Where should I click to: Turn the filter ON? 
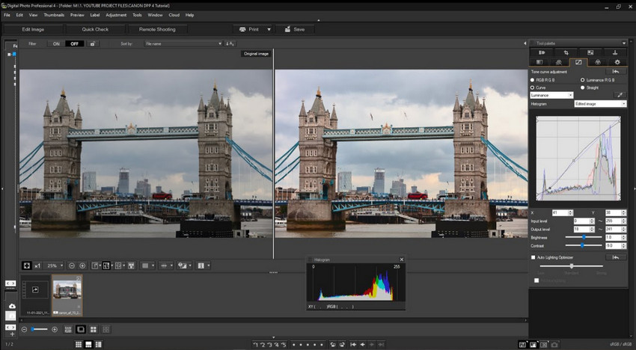point(56,44)
